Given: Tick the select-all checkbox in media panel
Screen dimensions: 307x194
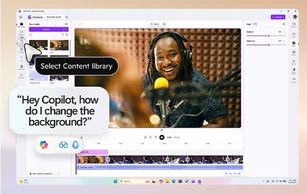Looking at the screenshot, I should pos(31,35).
